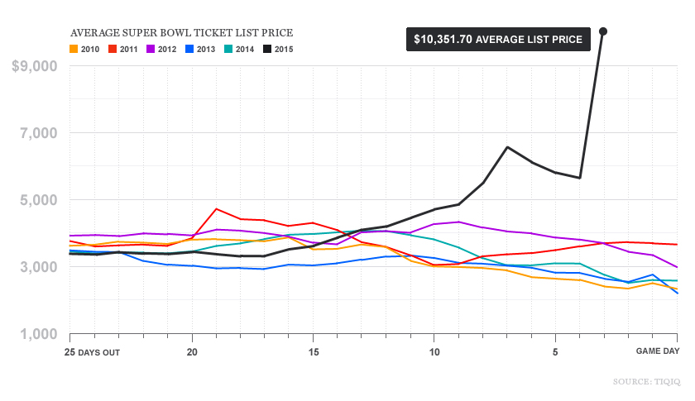Click the GAME DAY x-axis label
695x401 pixels.
(657, 351)
